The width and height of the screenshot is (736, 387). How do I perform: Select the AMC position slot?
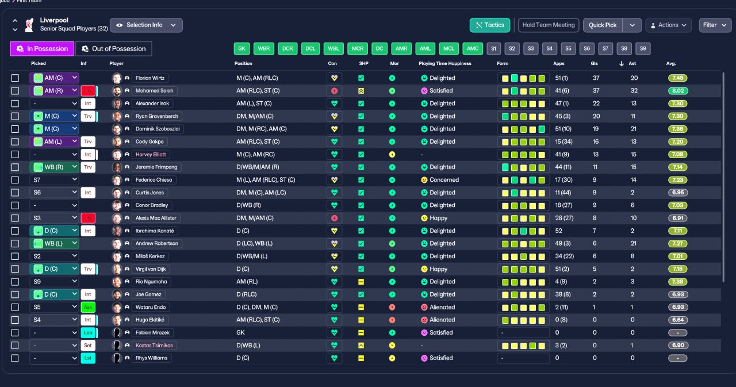[x=472, y=49]
